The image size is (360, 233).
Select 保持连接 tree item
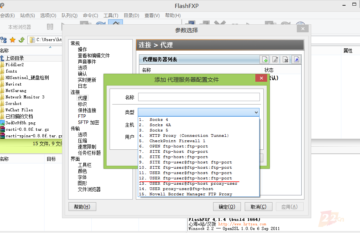pos(87,110)
